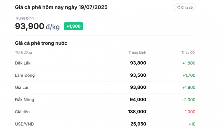Click the Giá tiêu price 138,000

[137, 112]
